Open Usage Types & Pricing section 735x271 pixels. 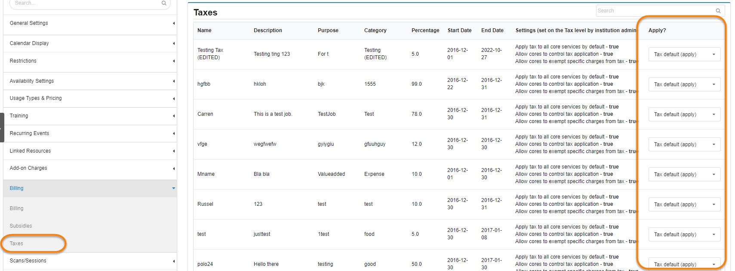click(90, 98)
